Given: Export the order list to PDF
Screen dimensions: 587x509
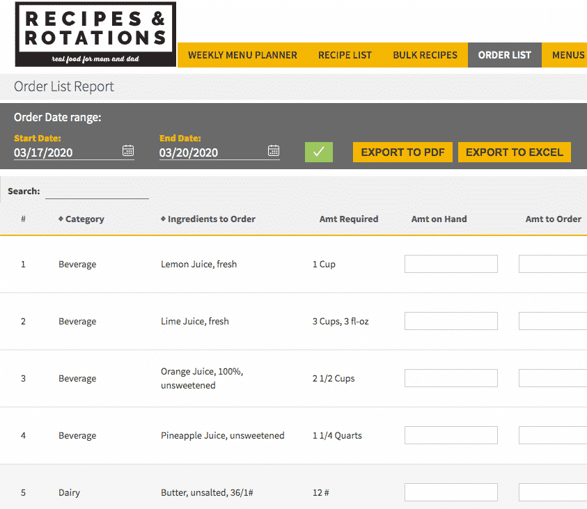Looking at the screenshot, I should [402, 152].
